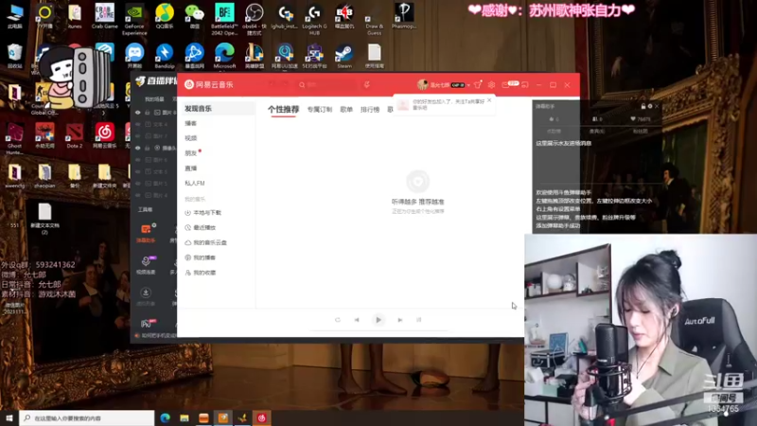Viewport: 757px width, 426px height.
Task: Select 发现音乐 in the sidebar
Action: [x=217, y=109]
